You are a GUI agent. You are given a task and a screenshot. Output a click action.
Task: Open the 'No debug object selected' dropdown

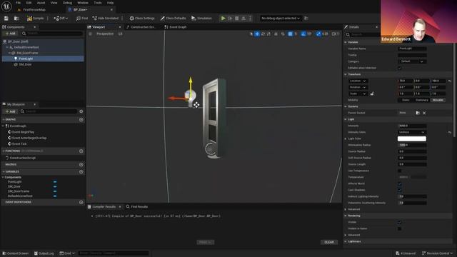[x=281, y=19]
